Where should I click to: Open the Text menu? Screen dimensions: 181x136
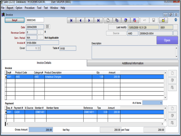click(46, 8)
